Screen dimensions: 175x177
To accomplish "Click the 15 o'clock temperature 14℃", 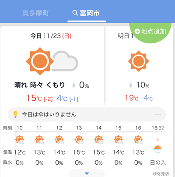I will [x=119, y=152].
